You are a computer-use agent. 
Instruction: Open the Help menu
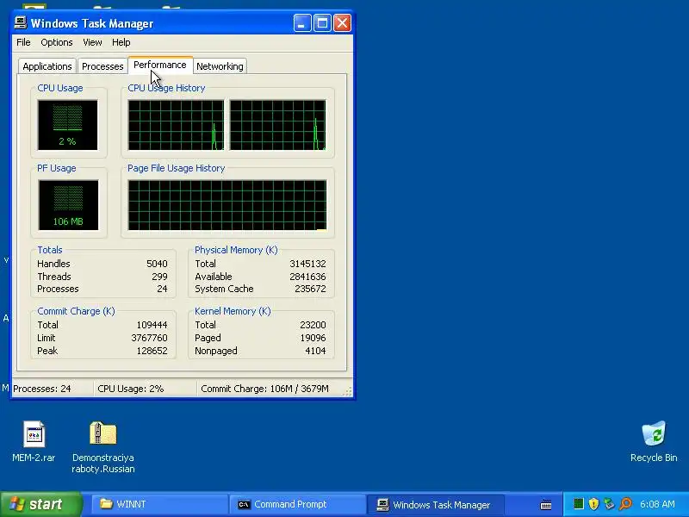(x=121, y=42)
